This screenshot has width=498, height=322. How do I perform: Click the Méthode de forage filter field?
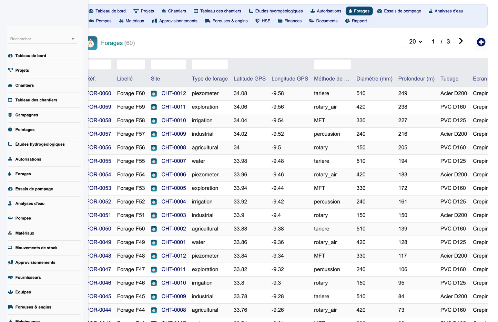point(333,65)
